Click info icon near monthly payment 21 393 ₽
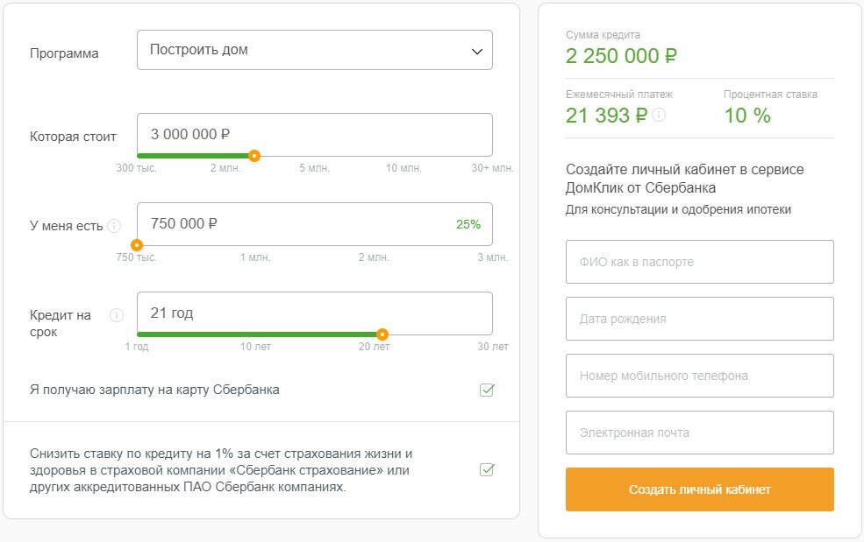The image size is (864, 542). pyautogui.click(x=659, y=115)
